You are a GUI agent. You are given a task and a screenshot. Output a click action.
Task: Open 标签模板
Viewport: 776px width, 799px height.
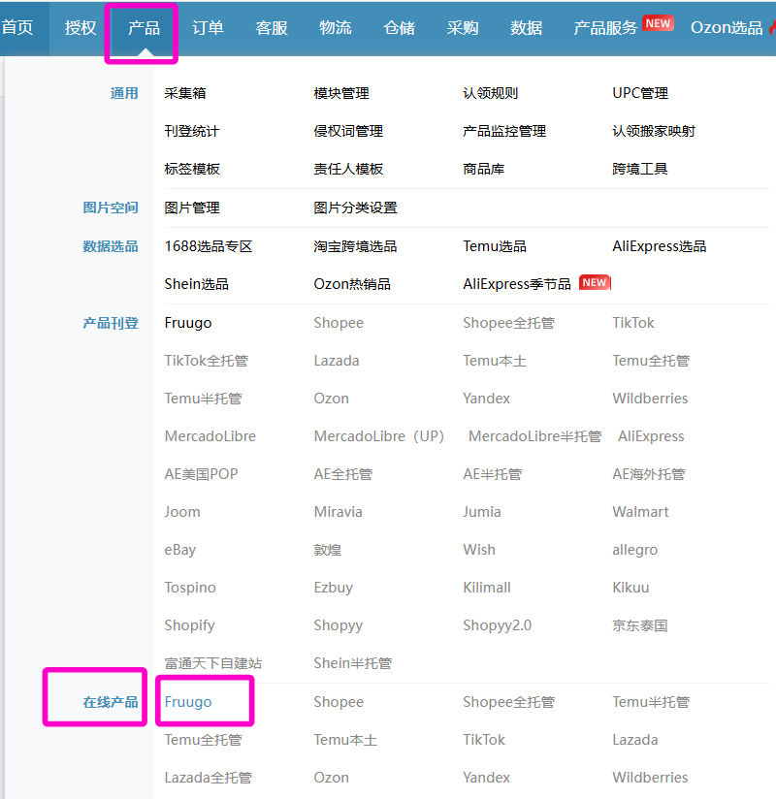(192, 169)
